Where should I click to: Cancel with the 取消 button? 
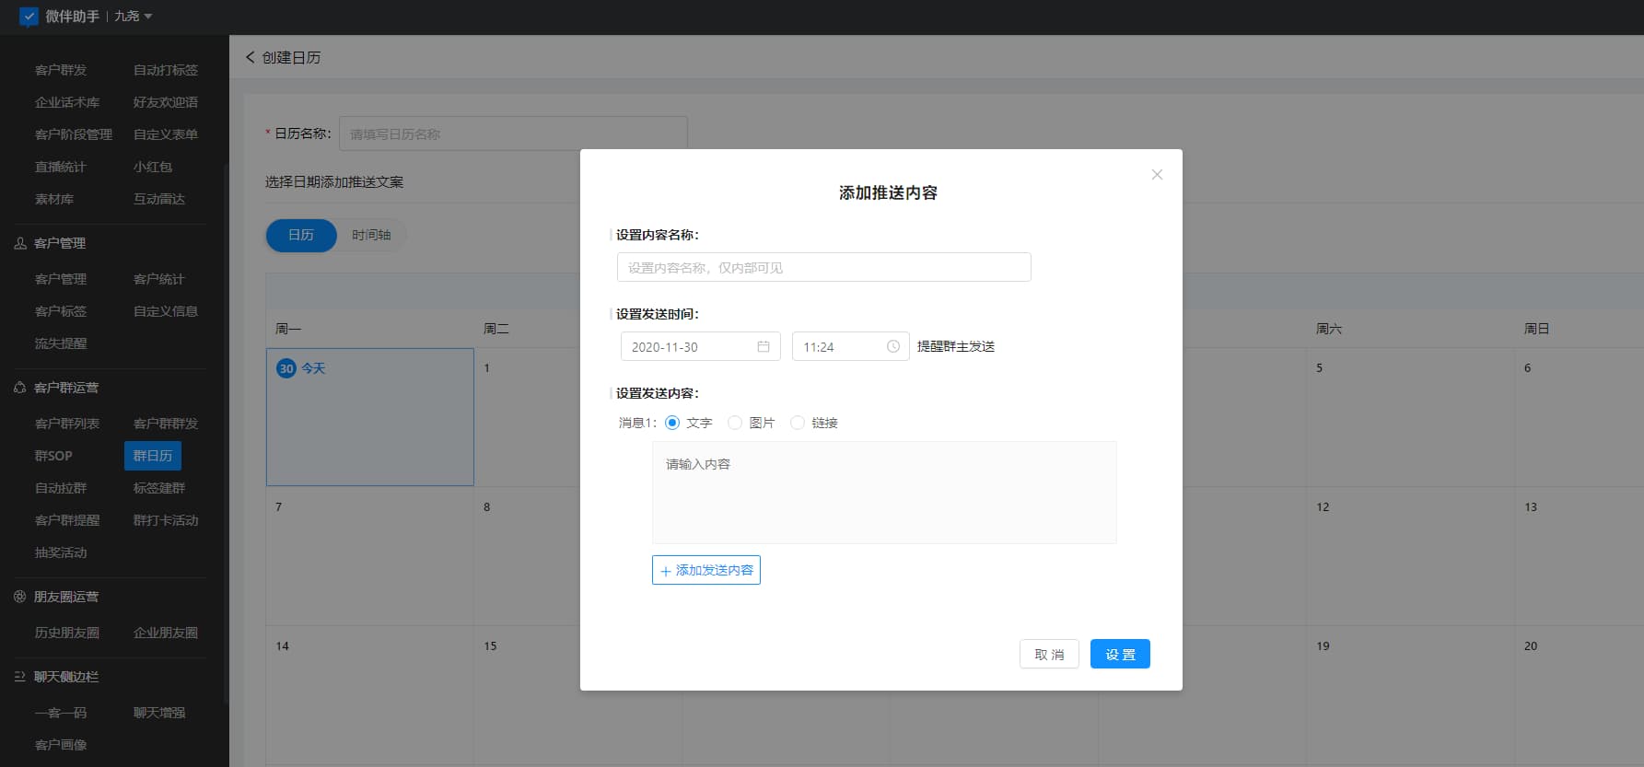pos(1049,655)
